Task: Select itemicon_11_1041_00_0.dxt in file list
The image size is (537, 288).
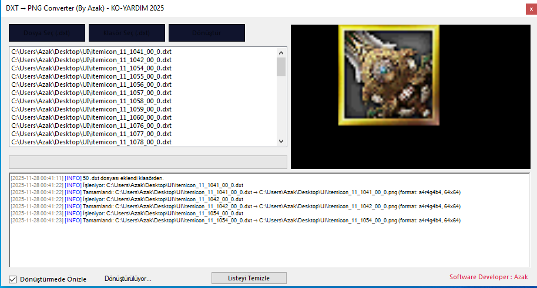Action: (92, 52)
